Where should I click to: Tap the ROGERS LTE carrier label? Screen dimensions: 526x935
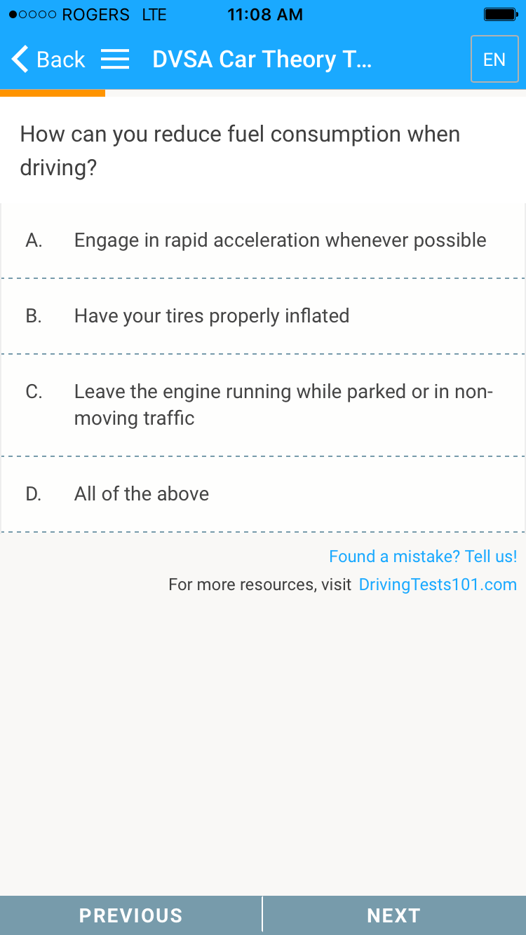(x=114, y=15)
